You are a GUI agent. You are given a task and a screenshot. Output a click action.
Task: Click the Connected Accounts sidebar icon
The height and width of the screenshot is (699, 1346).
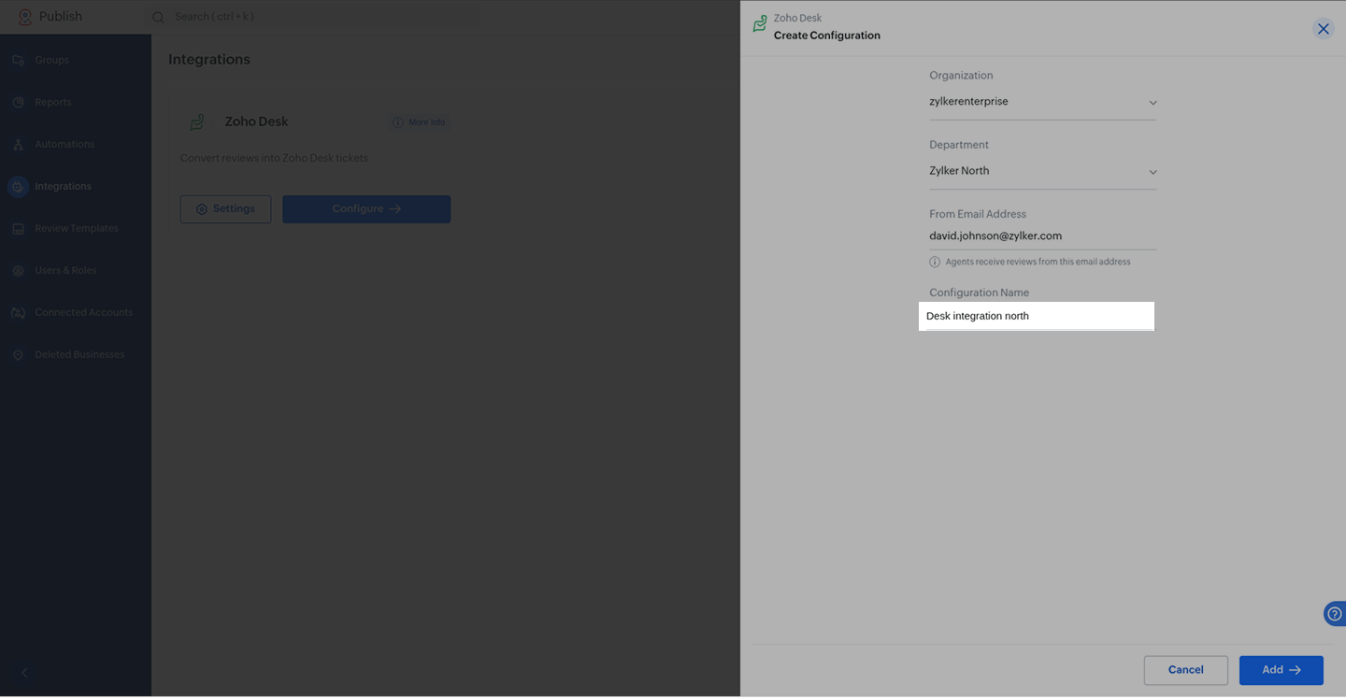pyautogui.click(x=18, y=312)
